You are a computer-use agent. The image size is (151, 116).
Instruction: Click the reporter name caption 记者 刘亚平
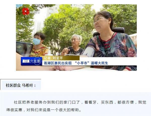[x=53, y=58]
